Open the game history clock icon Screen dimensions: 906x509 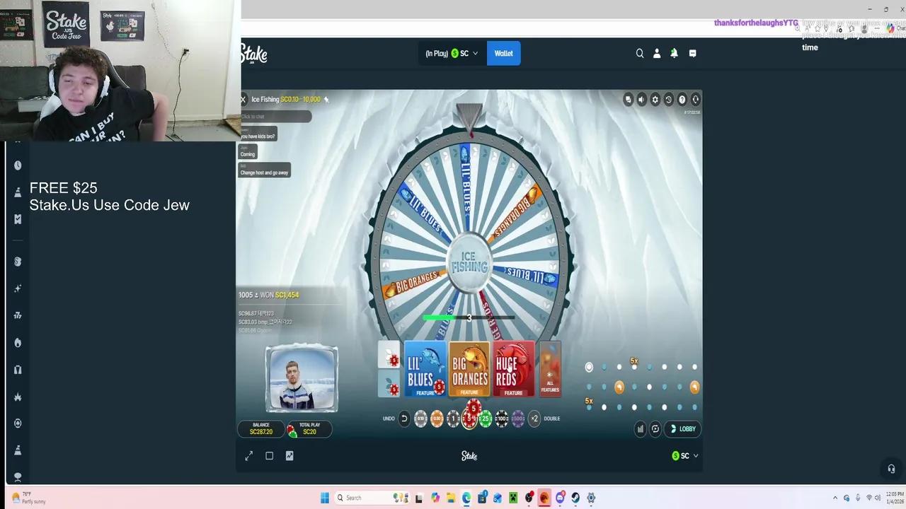pyautogui.click(x=668, y=100)
